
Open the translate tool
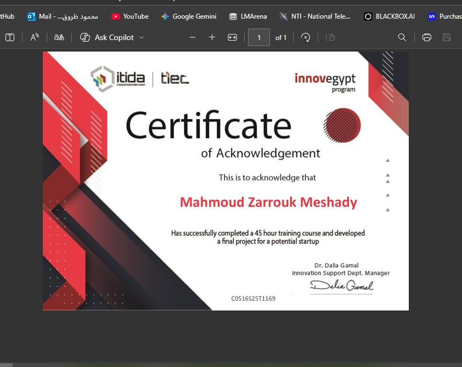(x=58, y=37)
